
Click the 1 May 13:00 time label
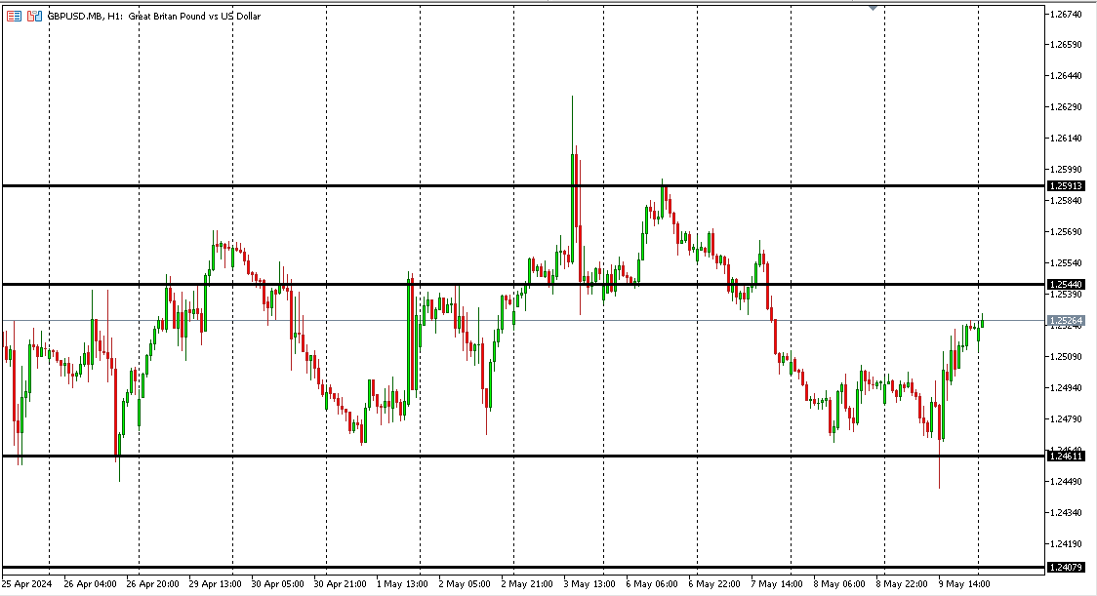(403, 584)
